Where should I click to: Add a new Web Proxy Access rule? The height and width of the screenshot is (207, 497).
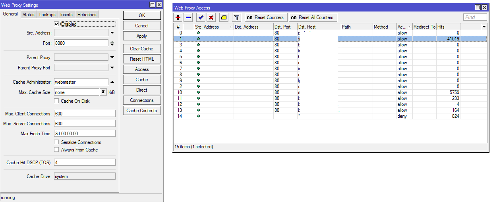point(178,17)
